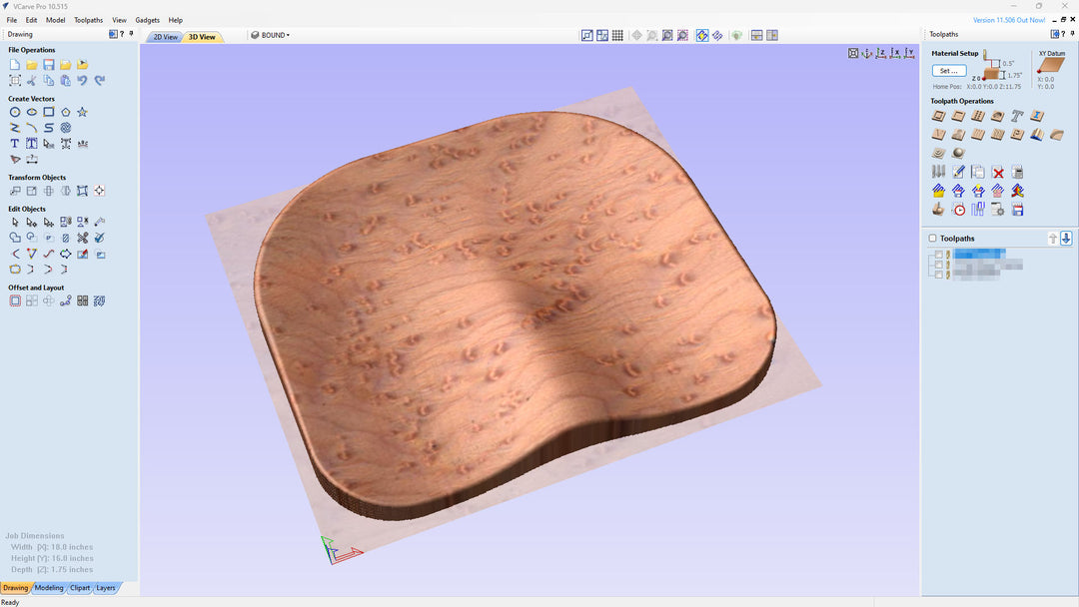Switch to the 2D View tab
This screenshot has width=1079, height=607.
click(165, 37)
